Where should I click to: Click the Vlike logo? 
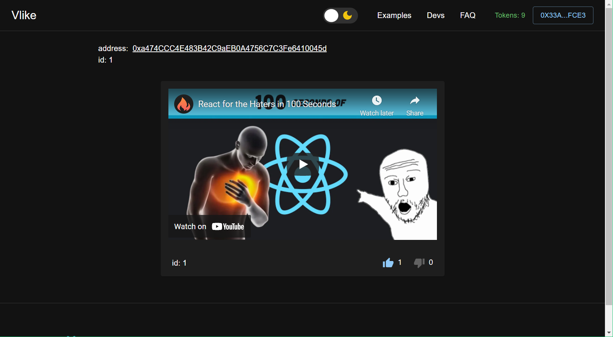coord(24,15)
